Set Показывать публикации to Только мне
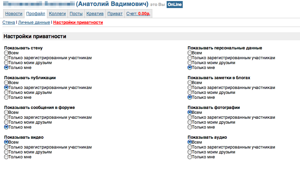Screen dimensions: 300x179 click(6, 97)
